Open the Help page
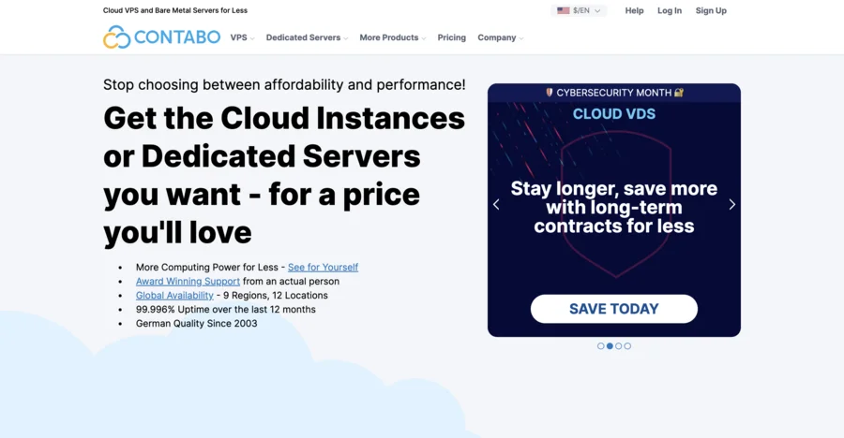The height and width of the screenshot is (438, 844). pos(634,10)
